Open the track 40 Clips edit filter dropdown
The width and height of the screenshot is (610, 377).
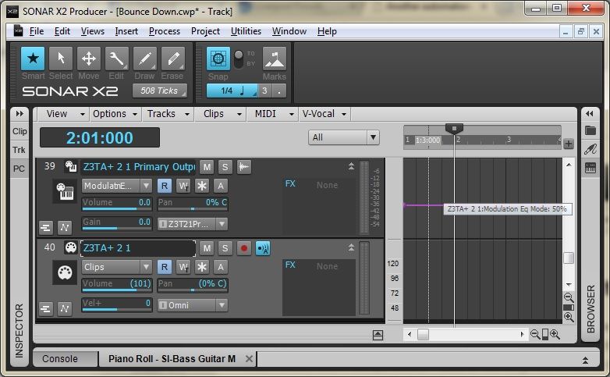coord(117,267)
